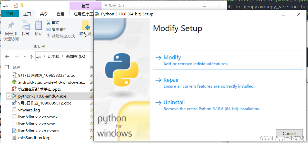Click the drive icon in Explorer title bar
The width and height of the screenshot is (308, 143).
[x=6, y=5]
